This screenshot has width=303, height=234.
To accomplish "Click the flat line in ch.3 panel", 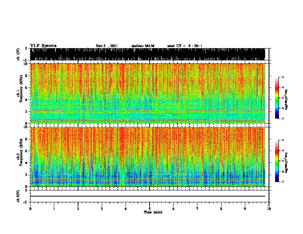I will (148, 196).
